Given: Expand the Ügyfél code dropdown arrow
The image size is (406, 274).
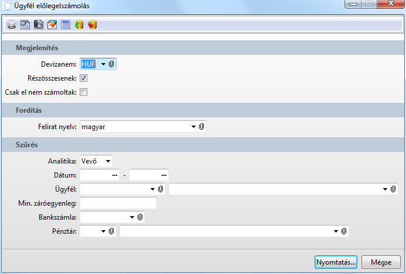Looking at the screenshot, I should point(152,189).
